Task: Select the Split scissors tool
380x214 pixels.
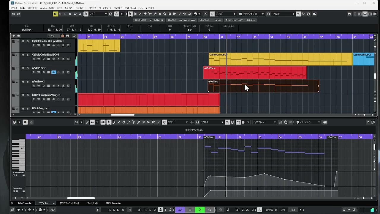Action: [x=150, y=14]
